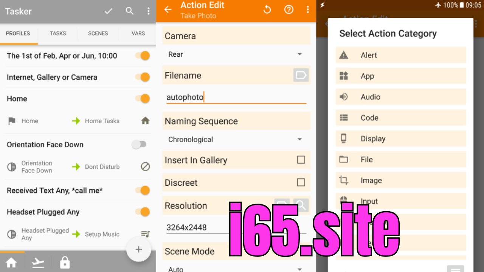
Task: Edit the autophoto filename field
Action: coord(236,97)
